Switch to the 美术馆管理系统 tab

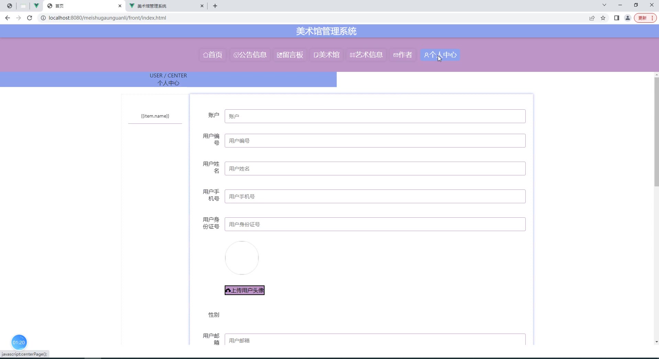point(165,6)
